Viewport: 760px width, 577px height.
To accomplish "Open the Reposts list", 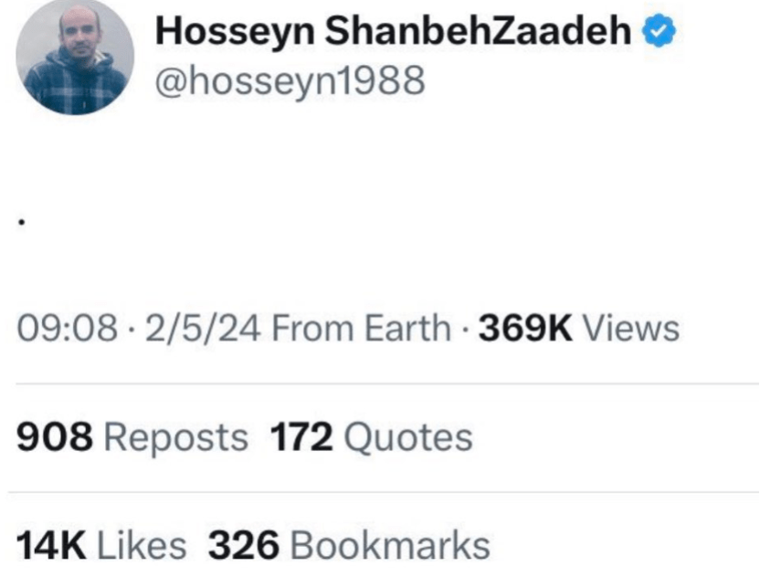I will point(176,438).
